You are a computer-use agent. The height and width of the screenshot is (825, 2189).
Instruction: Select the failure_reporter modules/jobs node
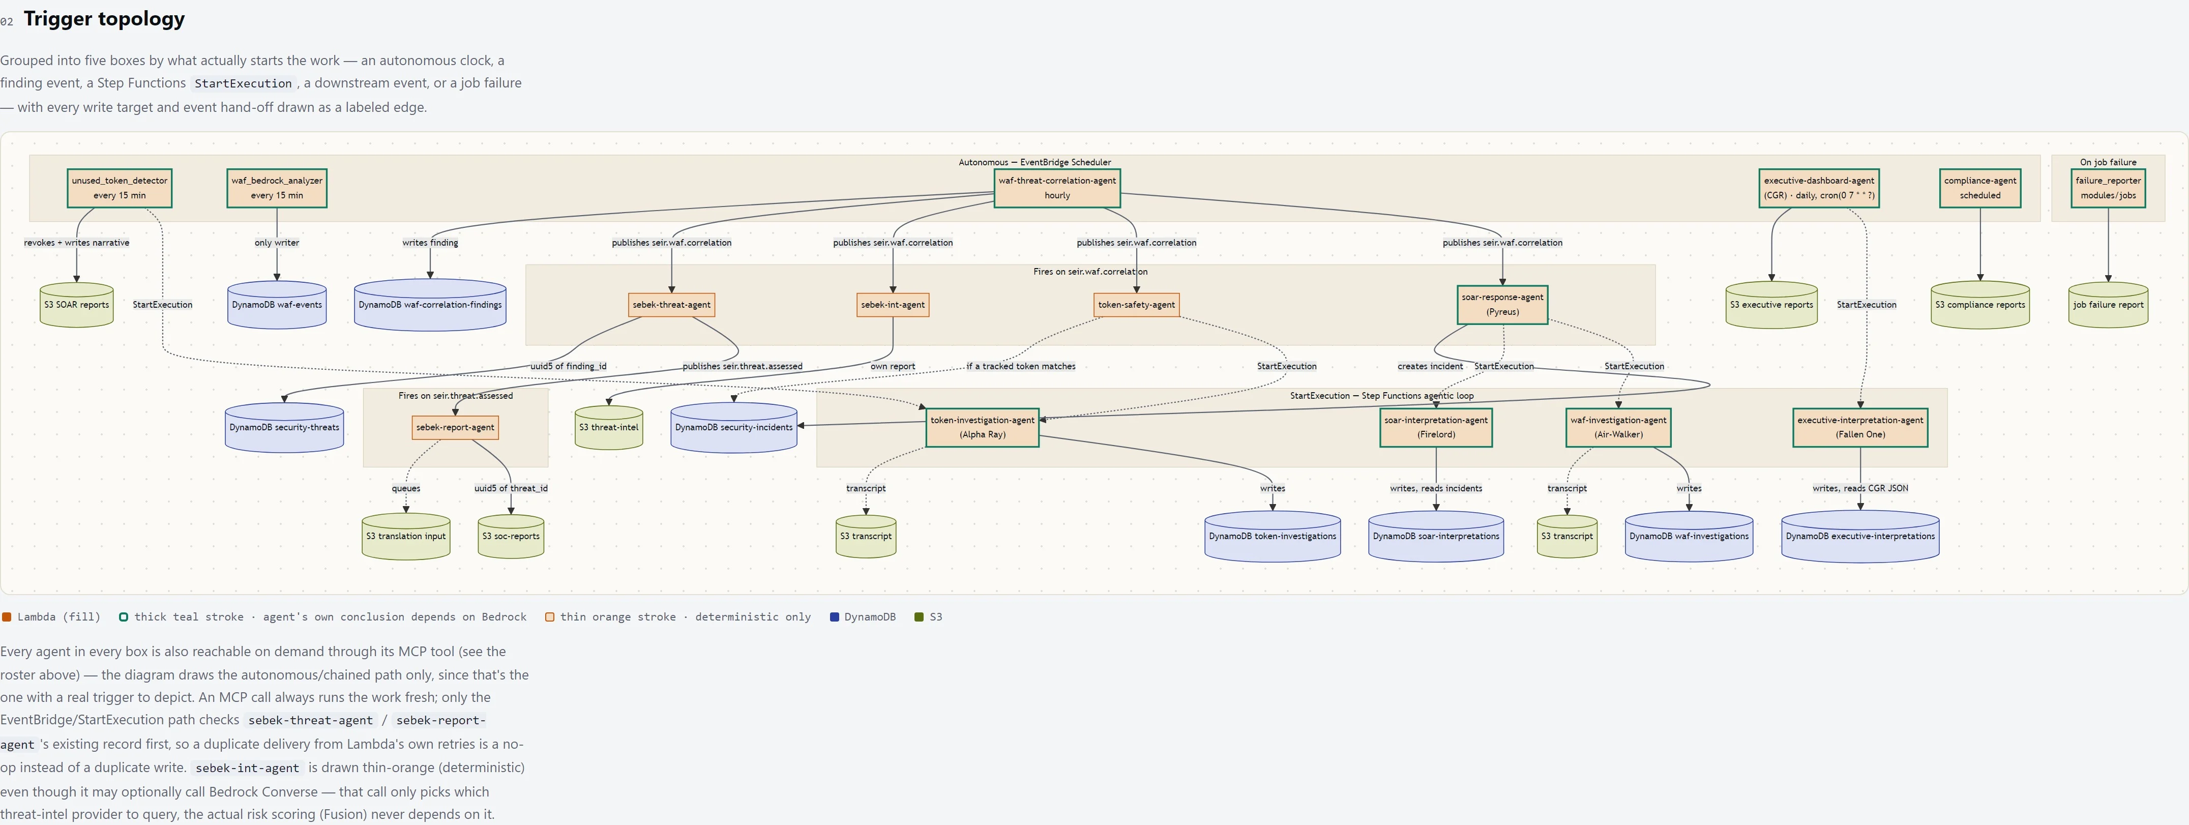click(x=2108, y=188)
